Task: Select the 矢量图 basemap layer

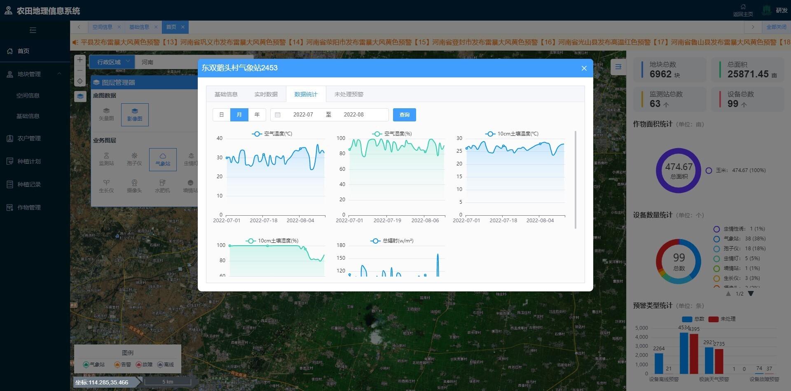Action: [x=106, y=114]
